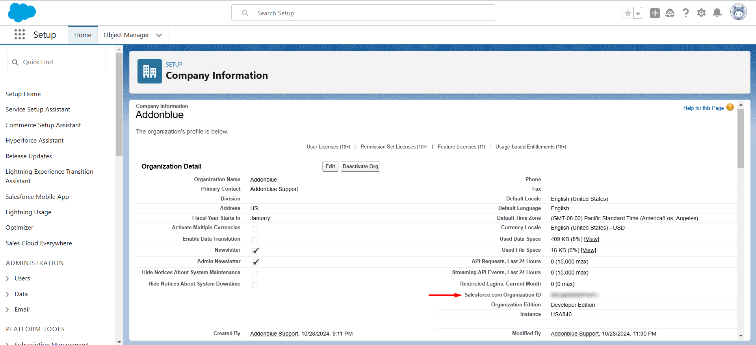Image resolution: width=756 pixels, height=345 pixels.
Task: Open the App Launcher grid icon
Action: click(20, 35)
